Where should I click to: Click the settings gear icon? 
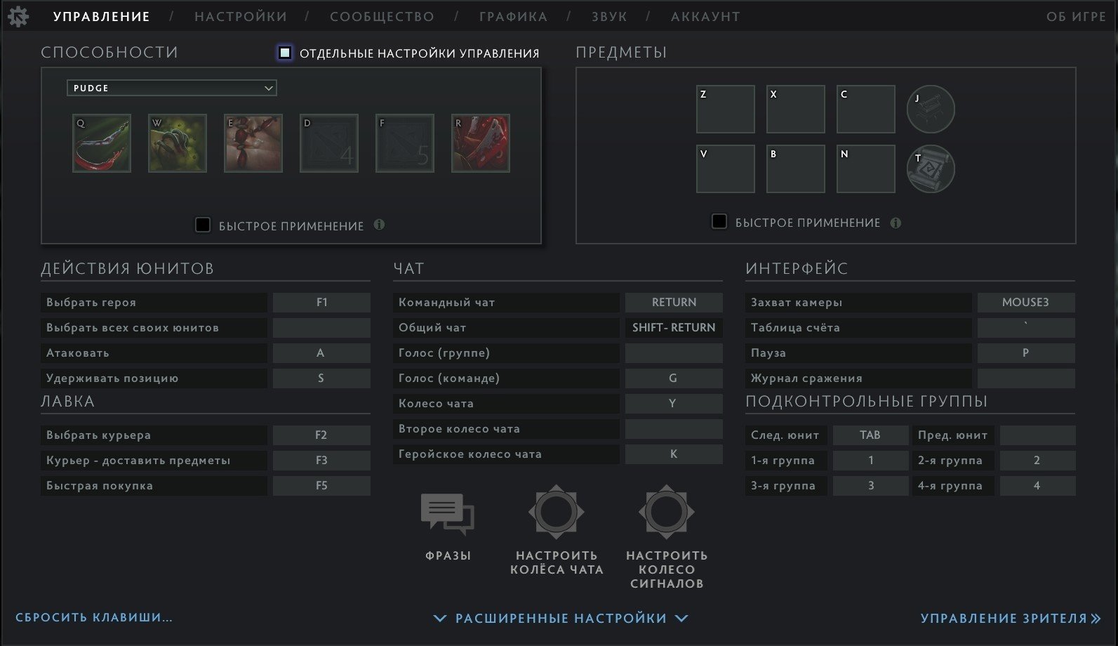click(18, 16)
